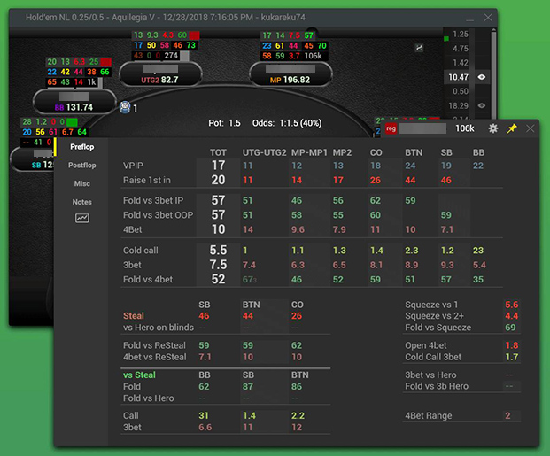
Task: Open the popup settings gear
Action: click(x=493, y=128)
